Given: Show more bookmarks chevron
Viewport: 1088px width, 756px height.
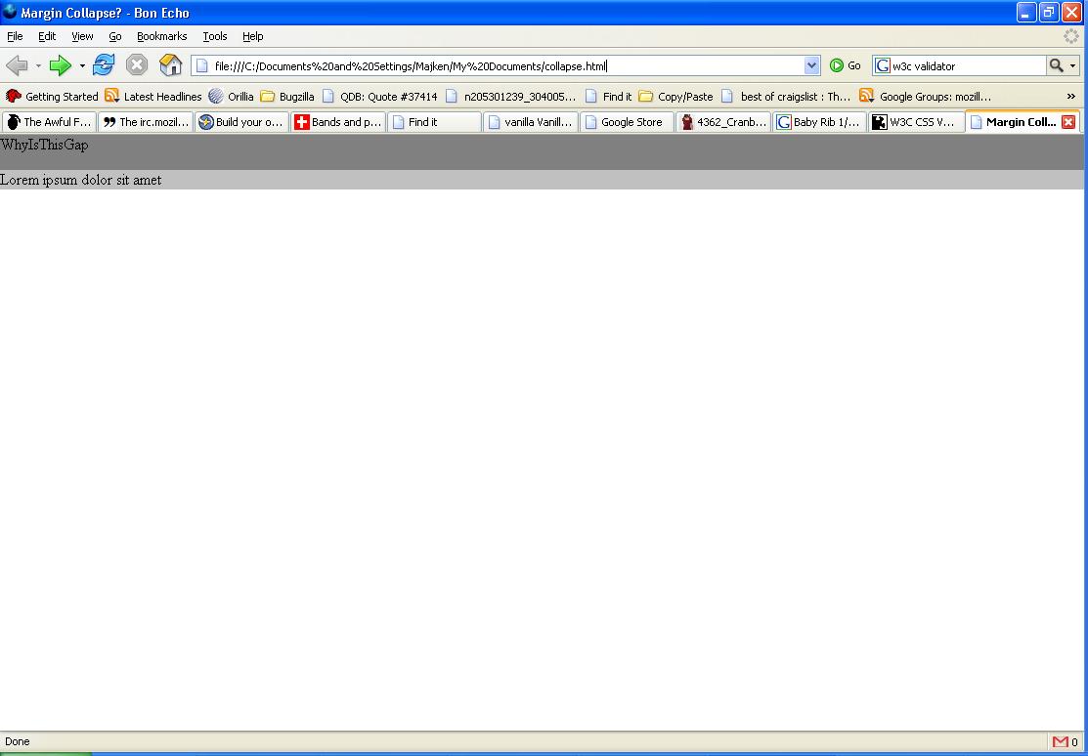Looking at the screenshot, I should pyautogui.click(x=1070, y=96).
